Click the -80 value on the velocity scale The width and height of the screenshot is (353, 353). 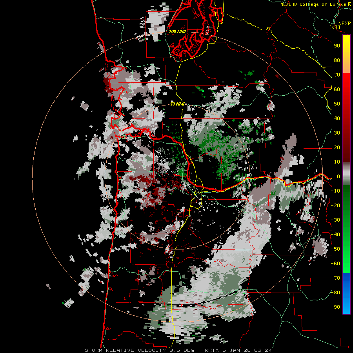pyautogui.click(x=335, y=293)
